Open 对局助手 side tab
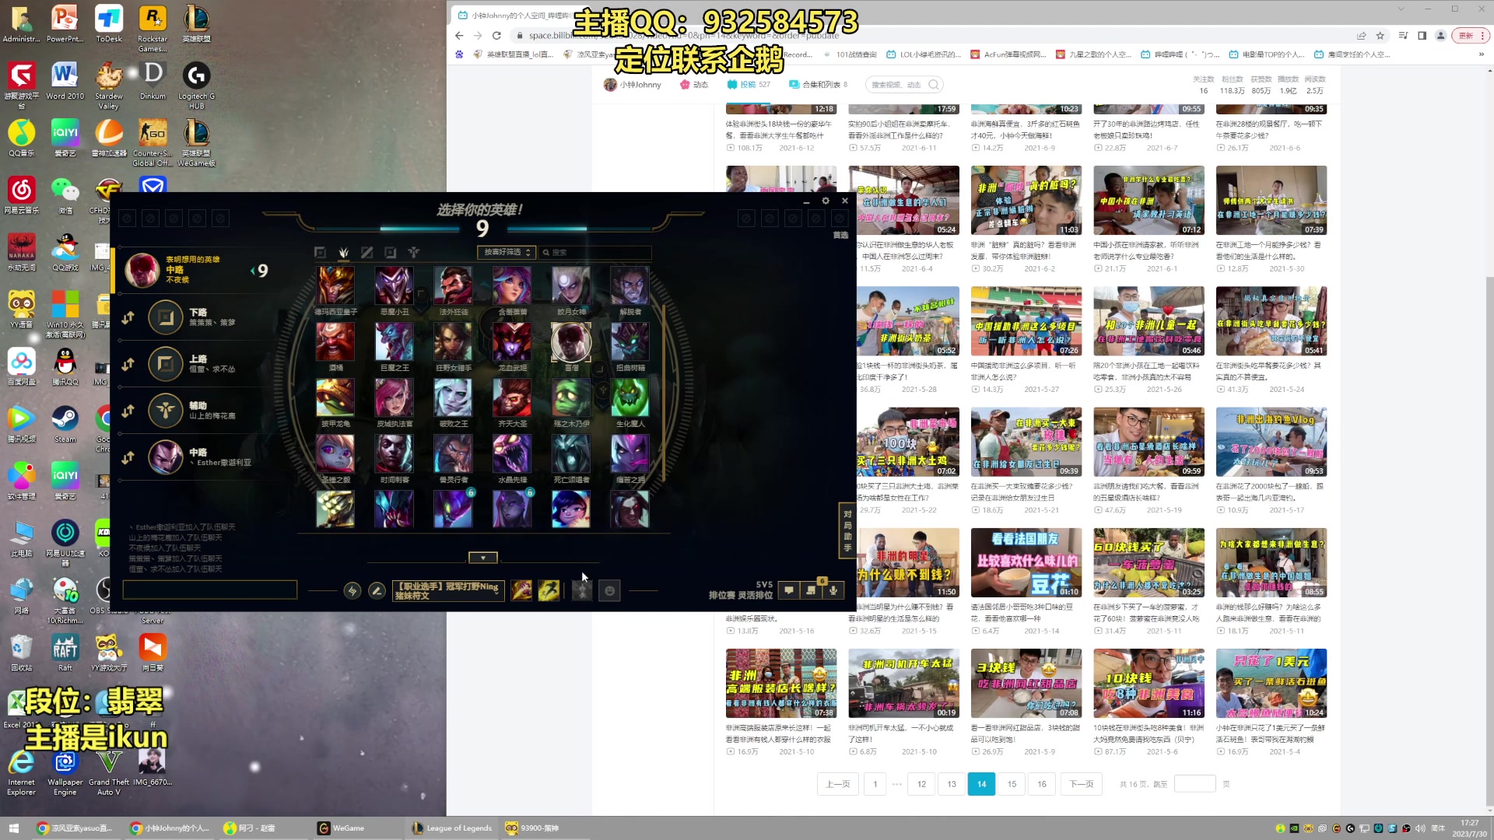The width and height of the screenshot is (1494, 840). (x=847, y=530)
